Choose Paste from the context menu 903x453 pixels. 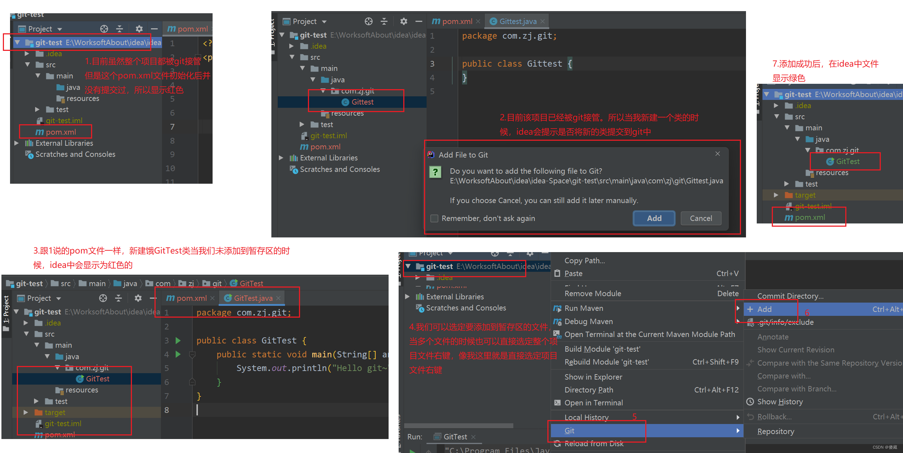[646, 274]
